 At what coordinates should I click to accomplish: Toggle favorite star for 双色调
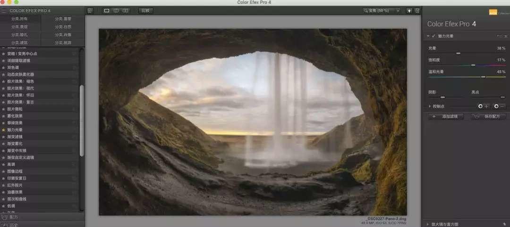pos(4,67)
